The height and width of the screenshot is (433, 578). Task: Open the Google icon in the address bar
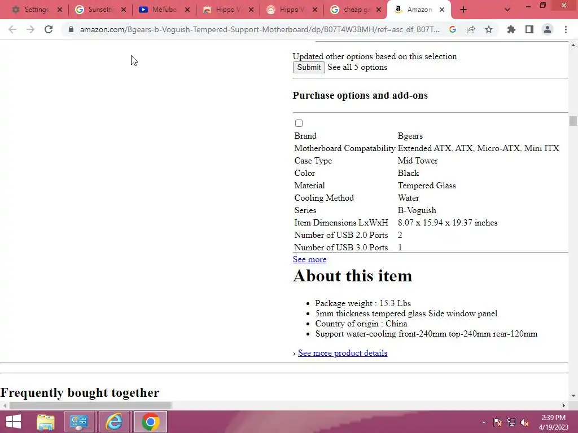tap(453, 29)
